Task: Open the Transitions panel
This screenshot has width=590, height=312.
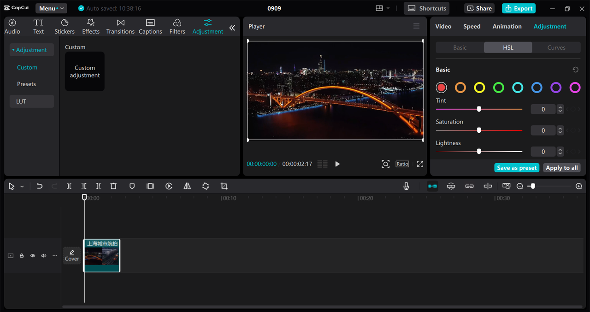Action: click(x=120, y=27)
